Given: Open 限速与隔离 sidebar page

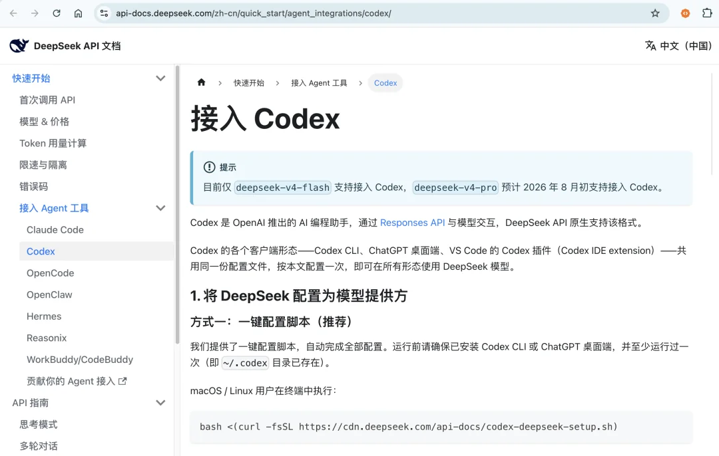Looking at the screenshot, I should [43, 165].
